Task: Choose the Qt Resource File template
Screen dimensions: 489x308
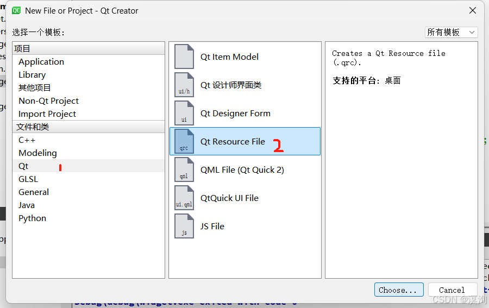Action: point(245,141)
